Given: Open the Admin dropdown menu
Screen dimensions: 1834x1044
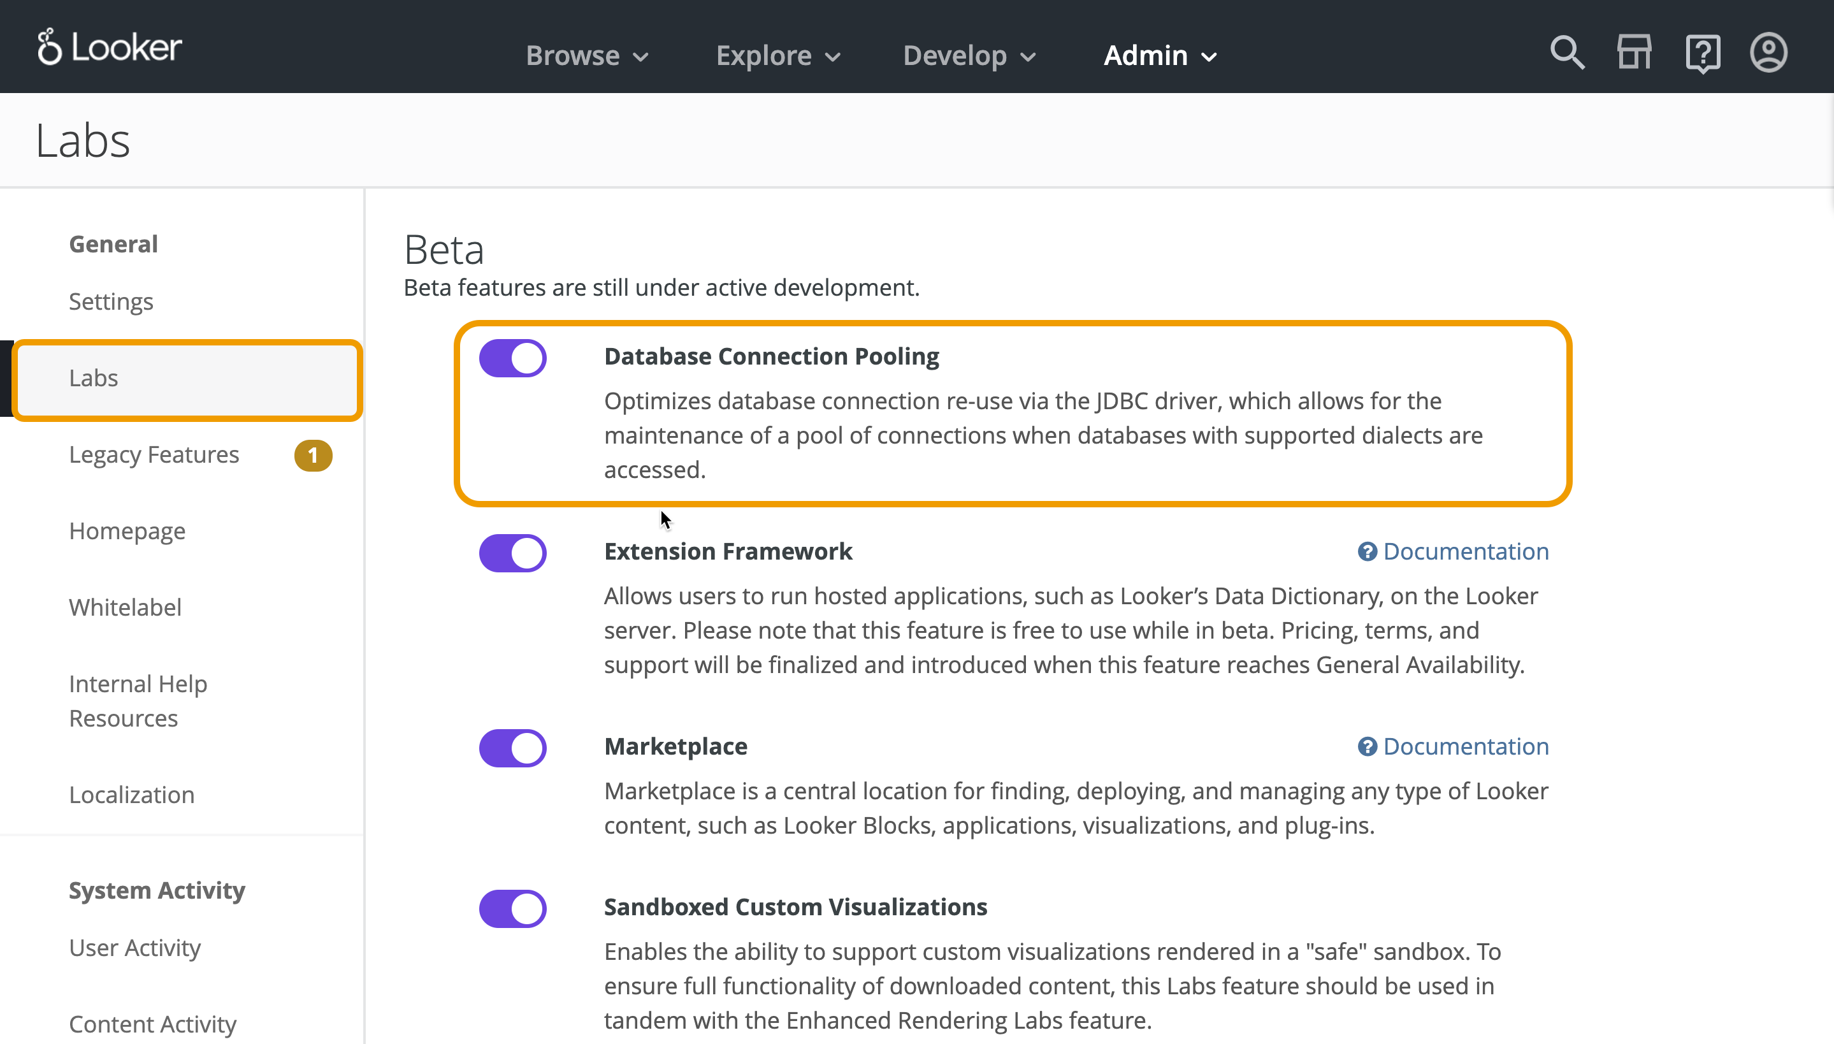Looking at the screenshot, I should tap(1160, 56).
